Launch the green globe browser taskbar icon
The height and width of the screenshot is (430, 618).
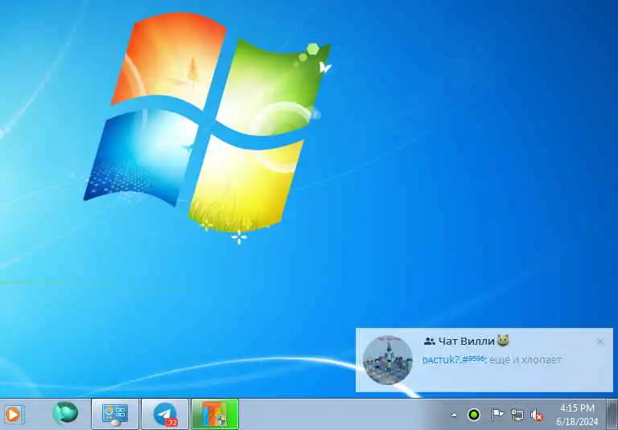pyautogui.click(x=65, y=412)
